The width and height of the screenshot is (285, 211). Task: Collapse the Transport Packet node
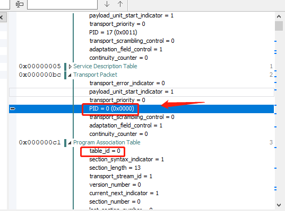(x=70, y=75)
